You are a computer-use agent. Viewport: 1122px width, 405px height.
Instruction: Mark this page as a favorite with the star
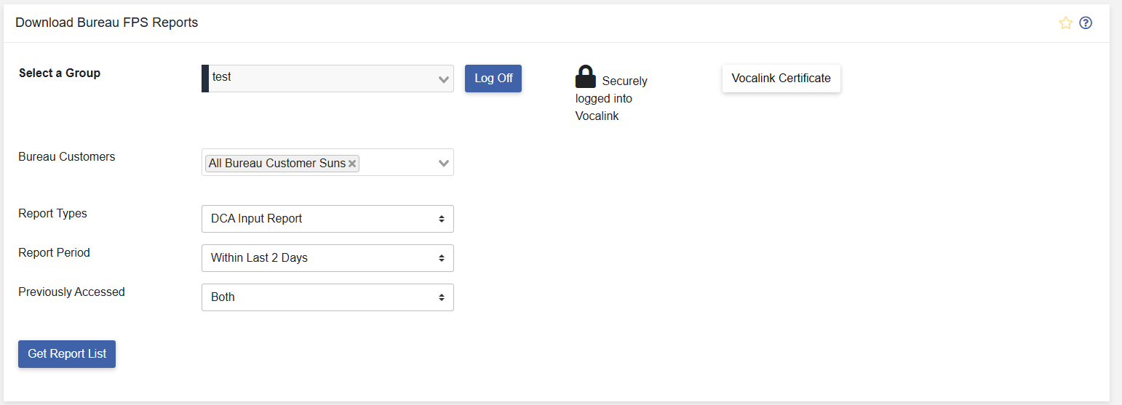pyautogui.click(x=1065, y=23)
